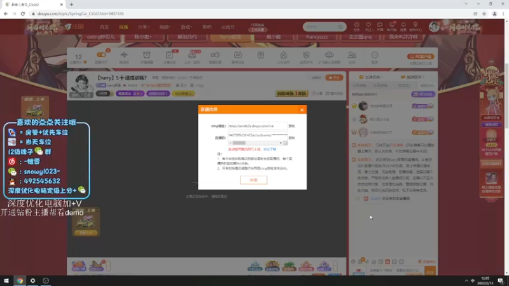Screen dimensions: 509x286
Task: Open the 元宵节 menu item
Action: tap(228, 27)
